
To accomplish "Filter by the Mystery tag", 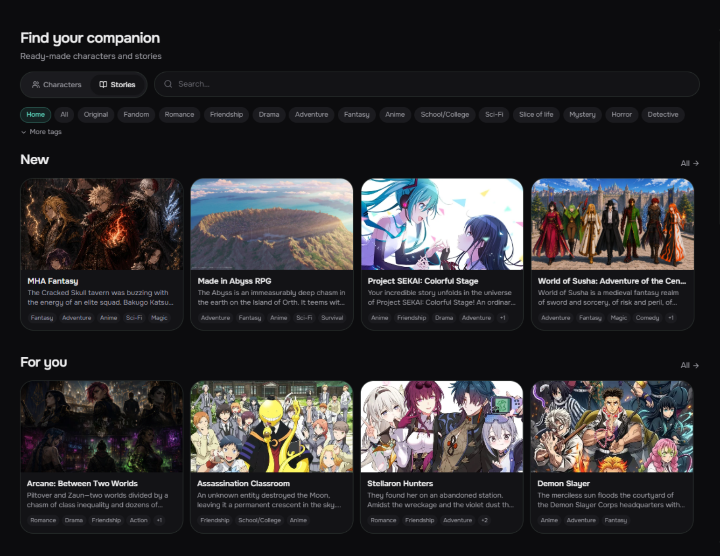I will (x=582, y=114).
